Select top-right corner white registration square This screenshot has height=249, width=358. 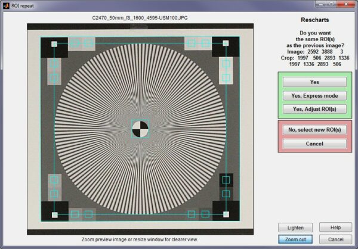[x=226, y=44]
